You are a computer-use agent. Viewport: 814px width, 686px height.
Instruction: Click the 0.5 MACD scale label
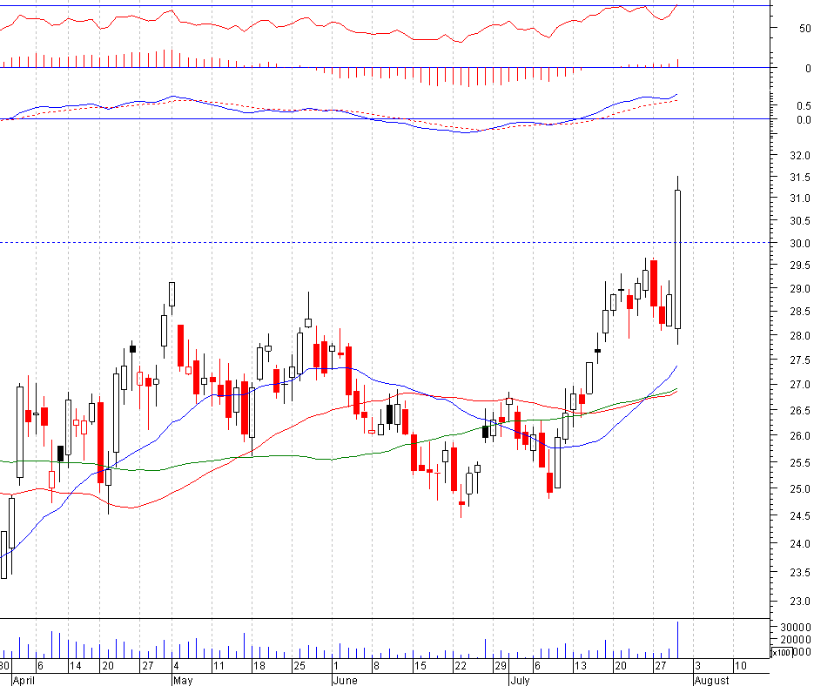[x=804, y=106]
